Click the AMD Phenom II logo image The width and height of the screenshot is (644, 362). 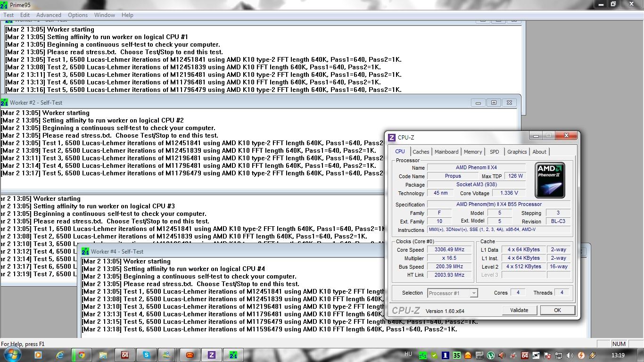pyautogui.click(x=550, y=180)
